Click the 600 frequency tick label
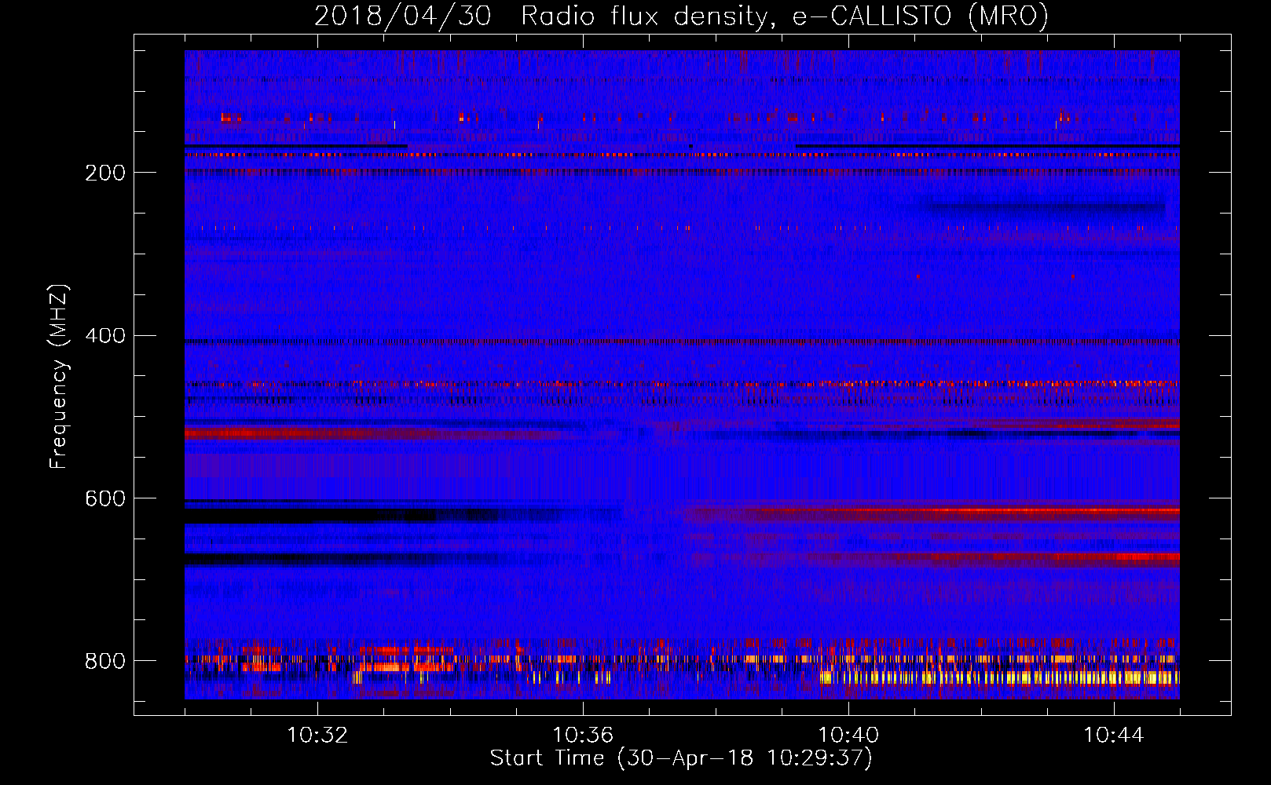Viewport: 1271px width, 785px height. (104, 498)
